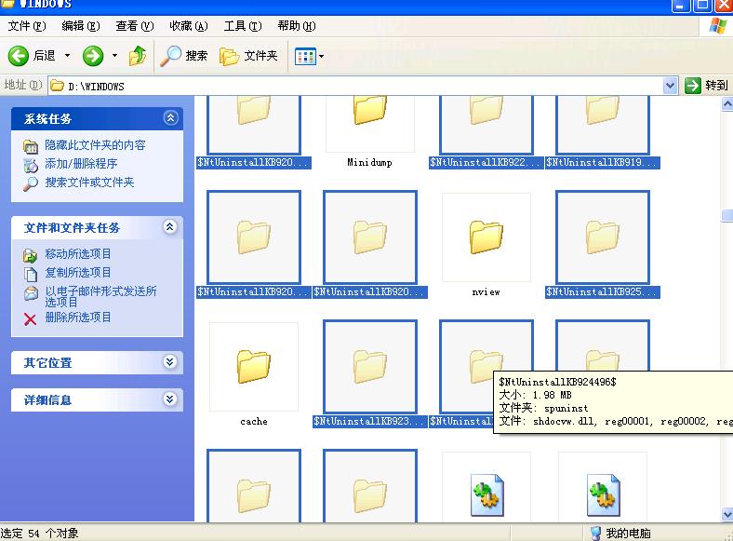Click the Copy selected items icon
The image size is (733, 541).
pos(31,274)
